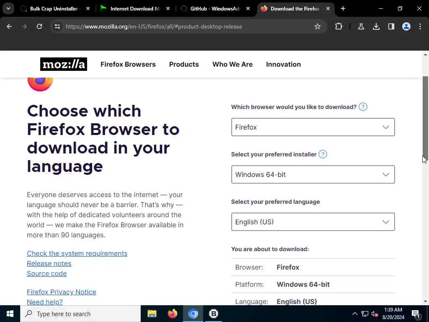Expand the Firefox browser selection dropdown

click(x=313, y=127)
